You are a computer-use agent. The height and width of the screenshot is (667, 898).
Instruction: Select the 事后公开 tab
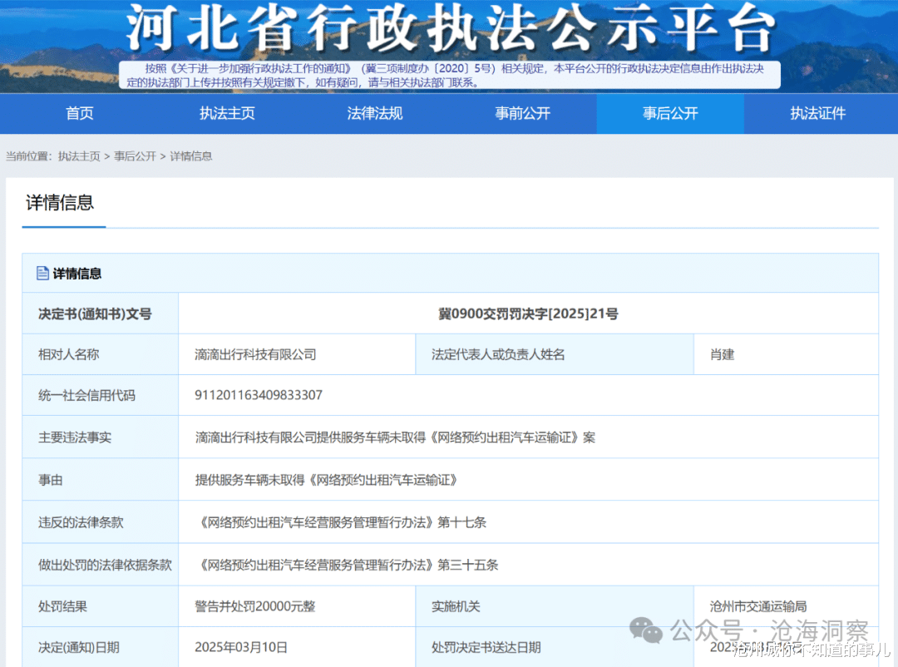(671, 113)
